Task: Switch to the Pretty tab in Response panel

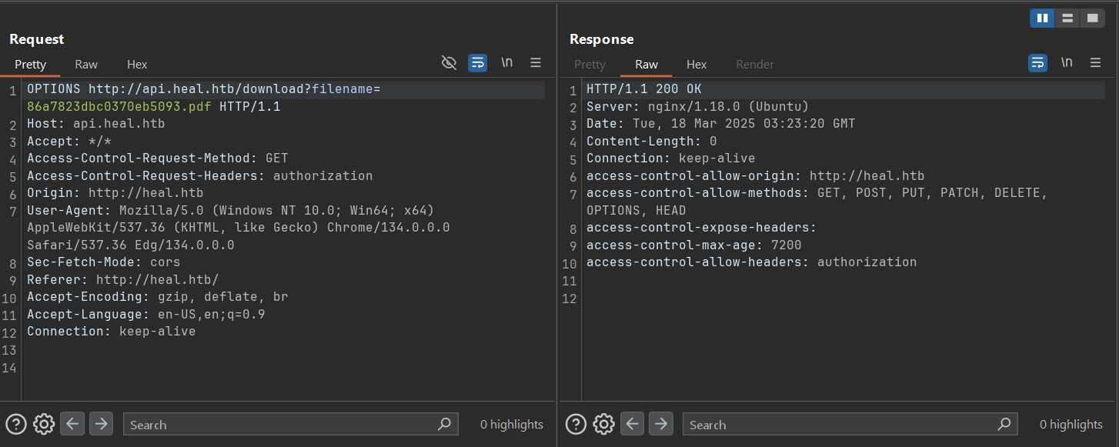Action: click(590, 65)
